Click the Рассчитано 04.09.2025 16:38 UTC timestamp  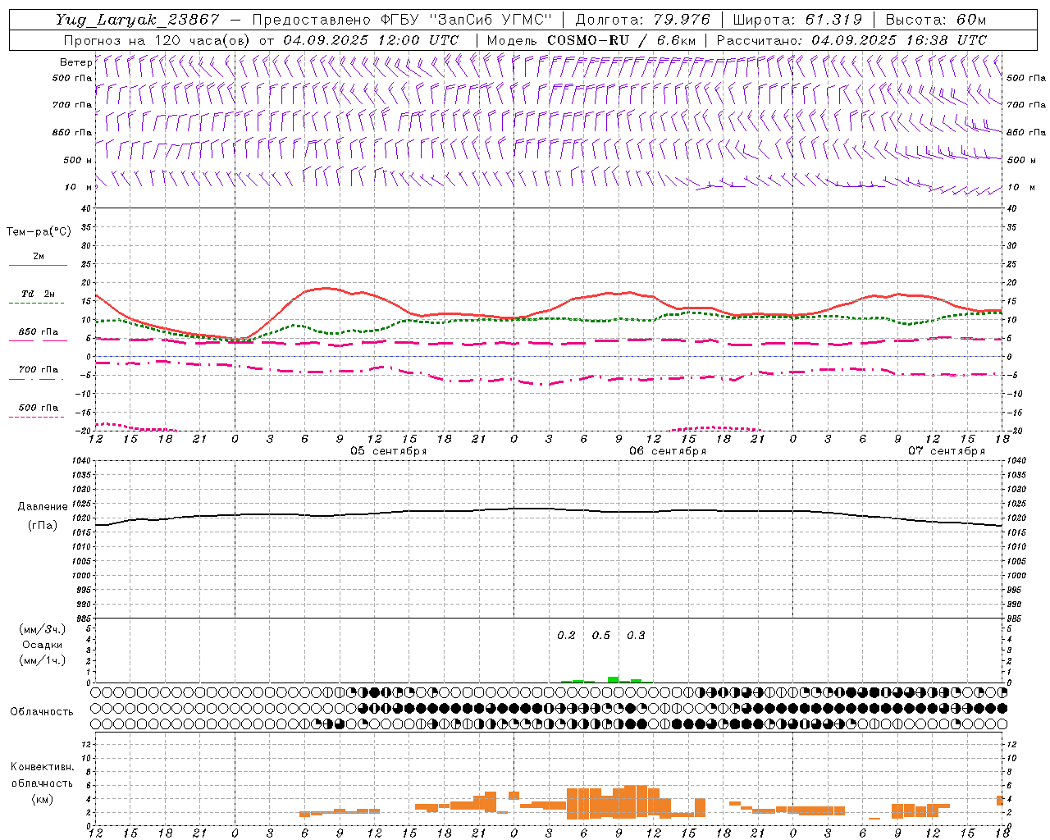pyautogui.click(x=851, y=40)
